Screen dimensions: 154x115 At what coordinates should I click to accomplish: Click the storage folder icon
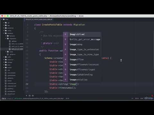point(6,62)
